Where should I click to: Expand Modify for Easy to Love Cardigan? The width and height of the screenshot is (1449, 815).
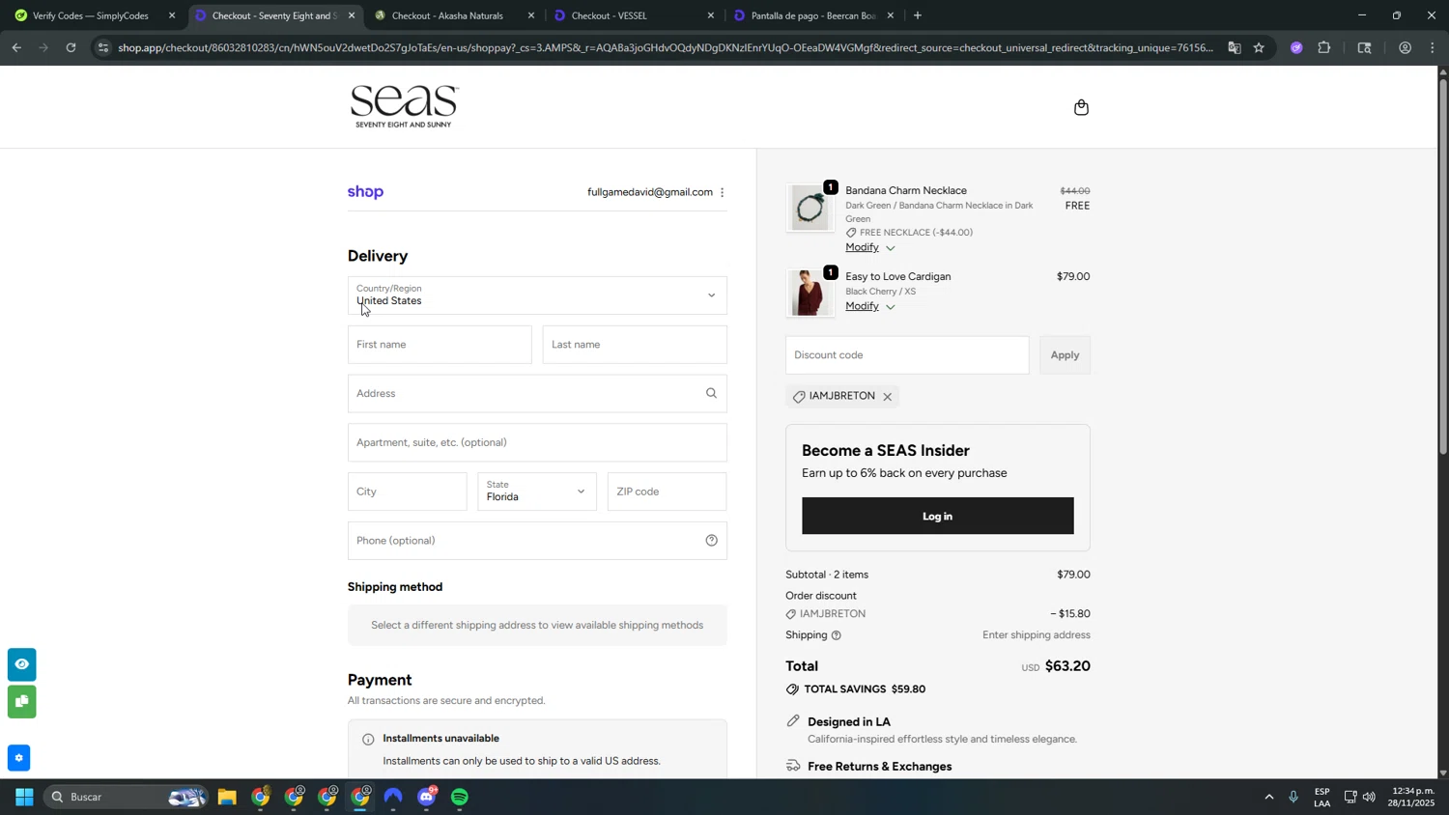pyautogui.click(x=870, y=307)
